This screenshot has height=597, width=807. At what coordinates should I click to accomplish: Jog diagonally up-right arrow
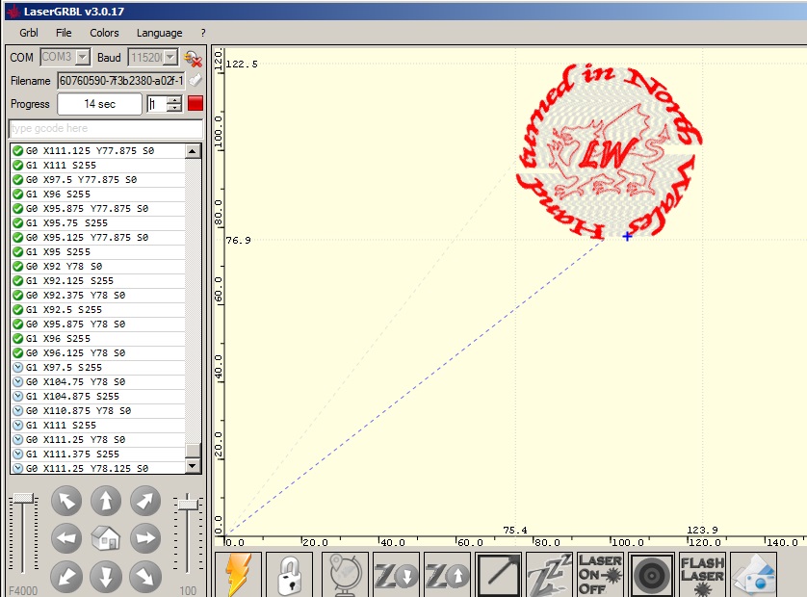point(145,501)
